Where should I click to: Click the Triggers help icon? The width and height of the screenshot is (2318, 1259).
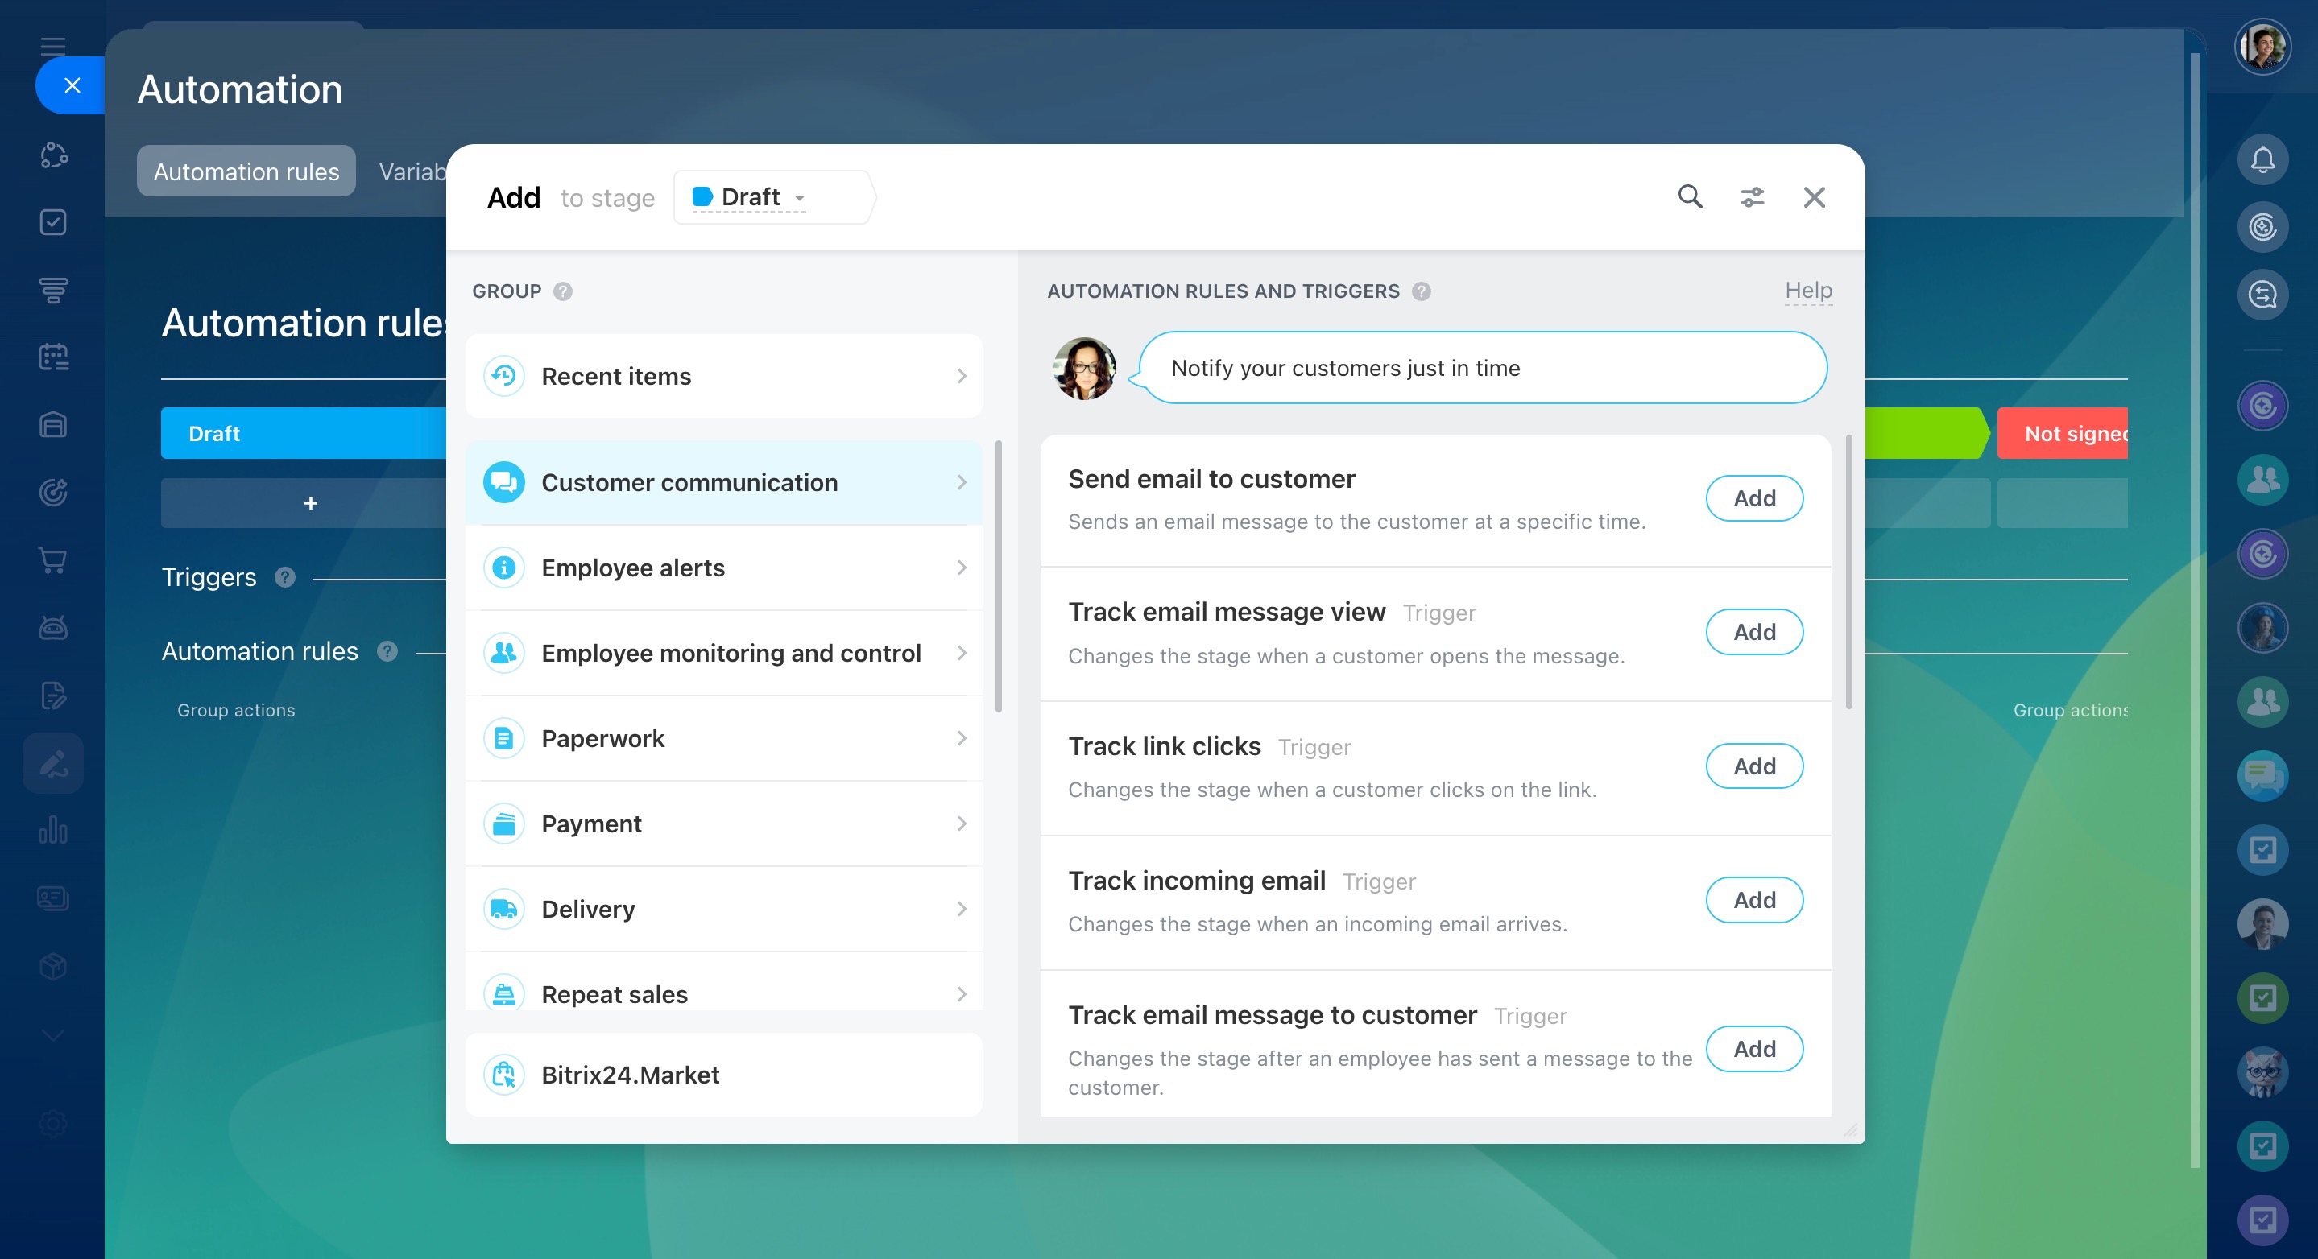pyautogui.click(x=285, y=577)
